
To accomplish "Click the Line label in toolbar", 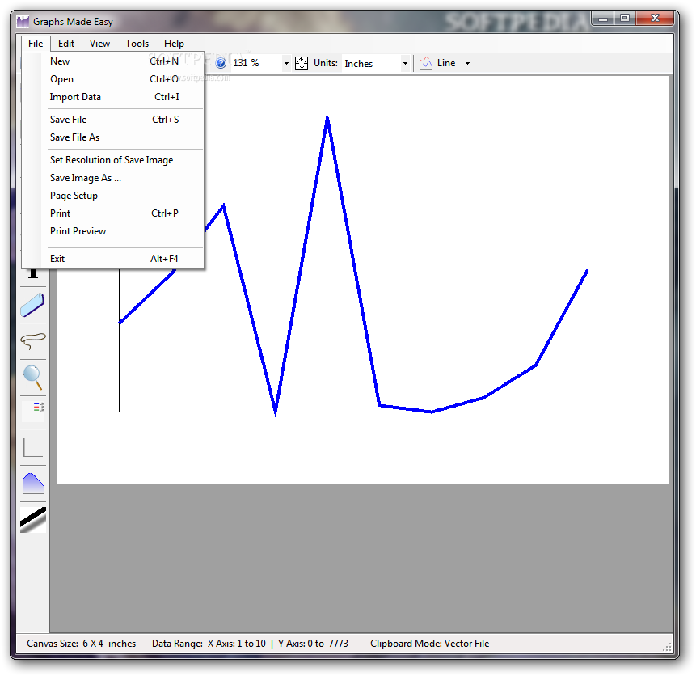I will 446,63.
